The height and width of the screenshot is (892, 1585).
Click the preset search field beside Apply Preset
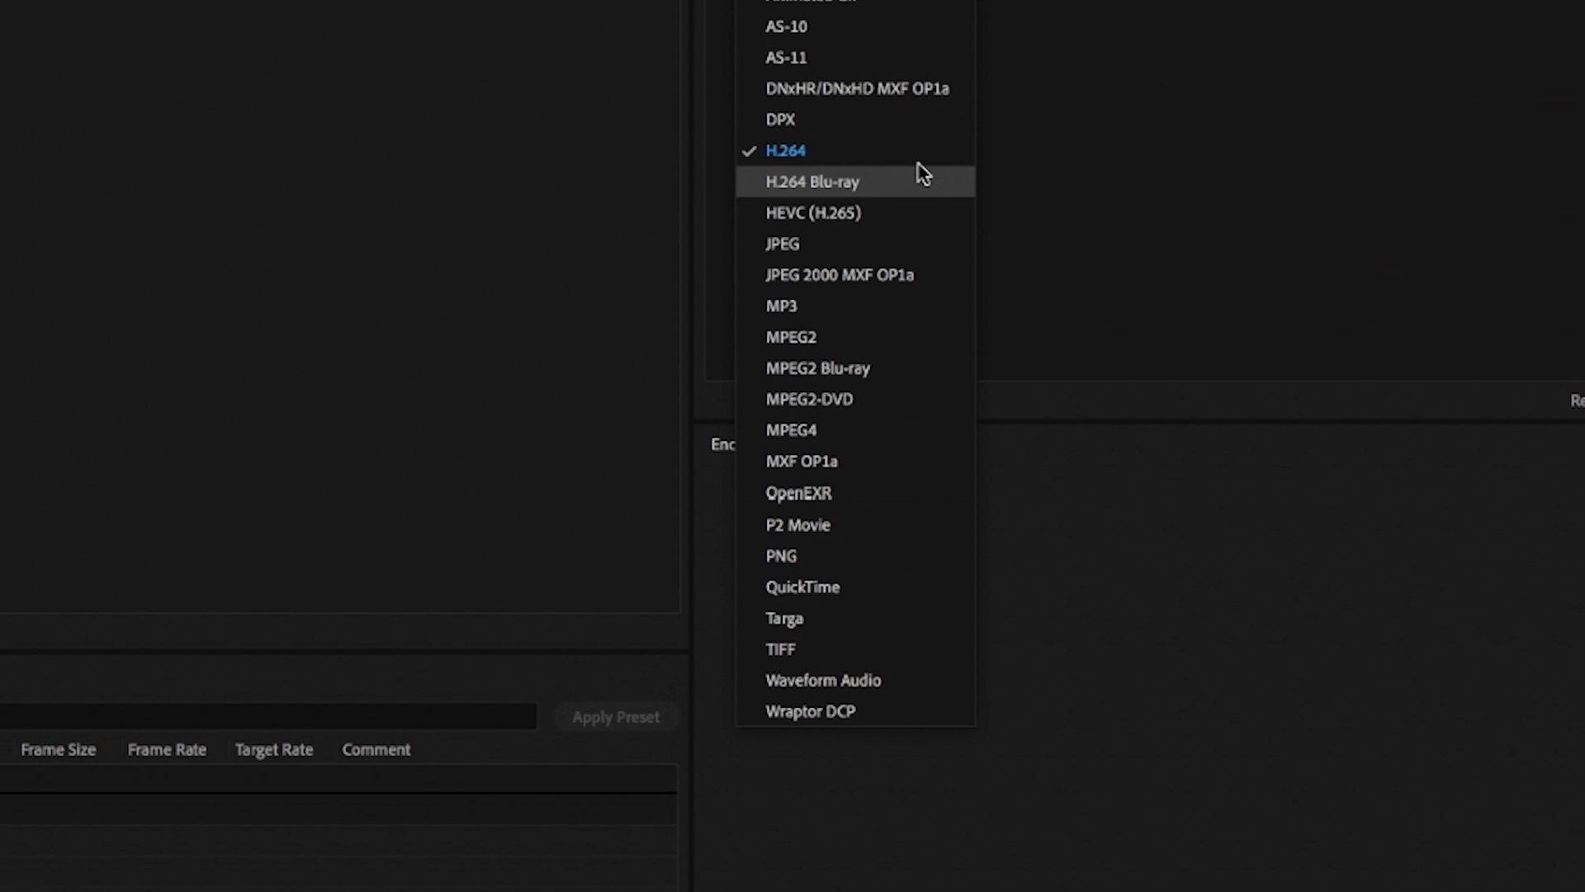[268, 717]
